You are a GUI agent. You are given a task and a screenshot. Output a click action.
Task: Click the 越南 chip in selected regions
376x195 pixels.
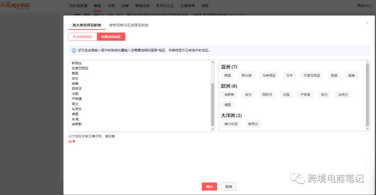(351, 75)
